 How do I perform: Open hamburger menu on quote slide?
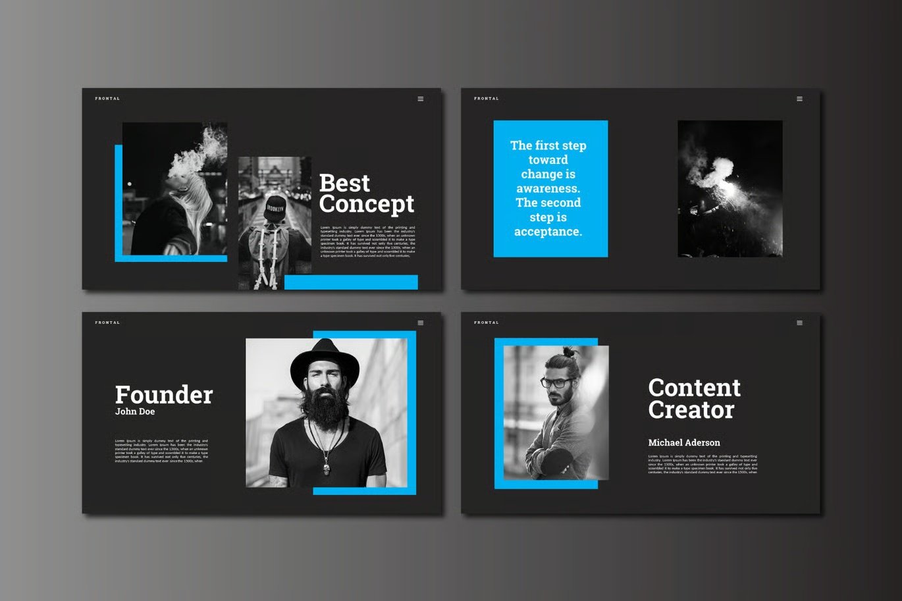[799, 99]
